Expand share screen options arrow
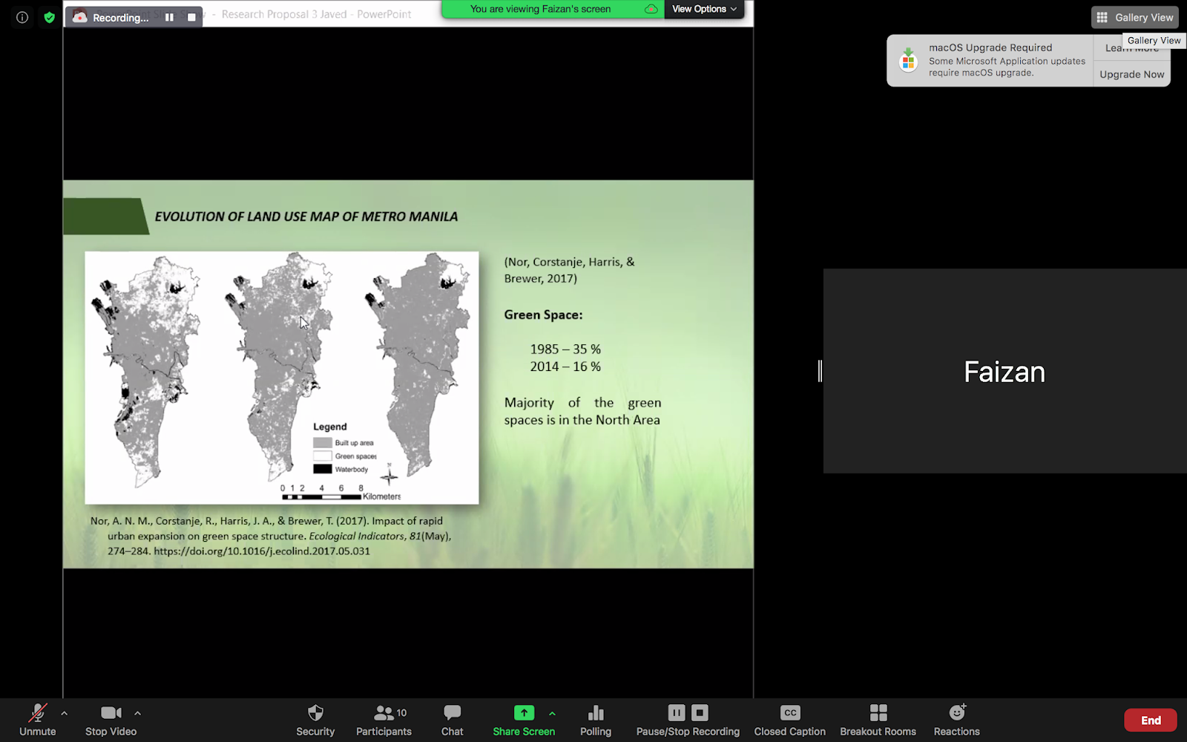 (552, 713)
